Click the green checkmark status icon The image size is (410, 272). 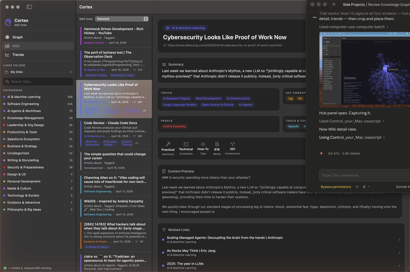click(x=5, y=268)
